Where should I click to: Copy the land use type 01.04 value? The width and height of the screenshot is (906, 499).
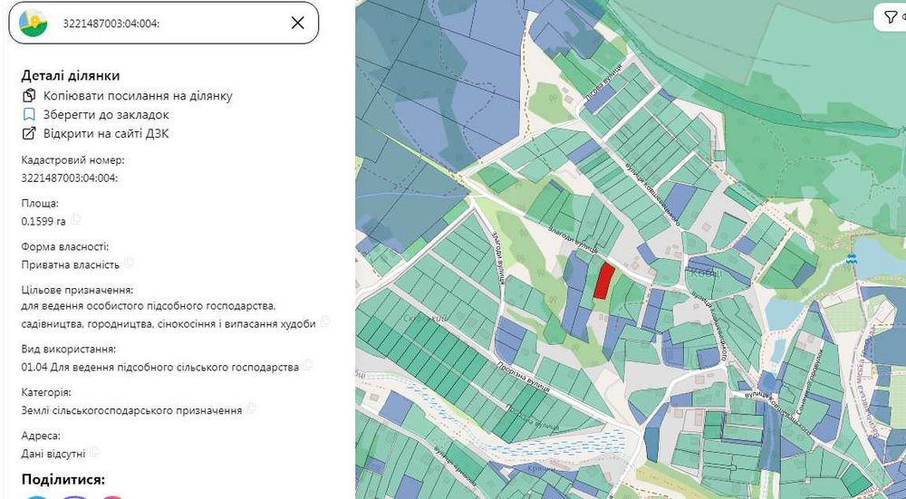click(308, 366)
